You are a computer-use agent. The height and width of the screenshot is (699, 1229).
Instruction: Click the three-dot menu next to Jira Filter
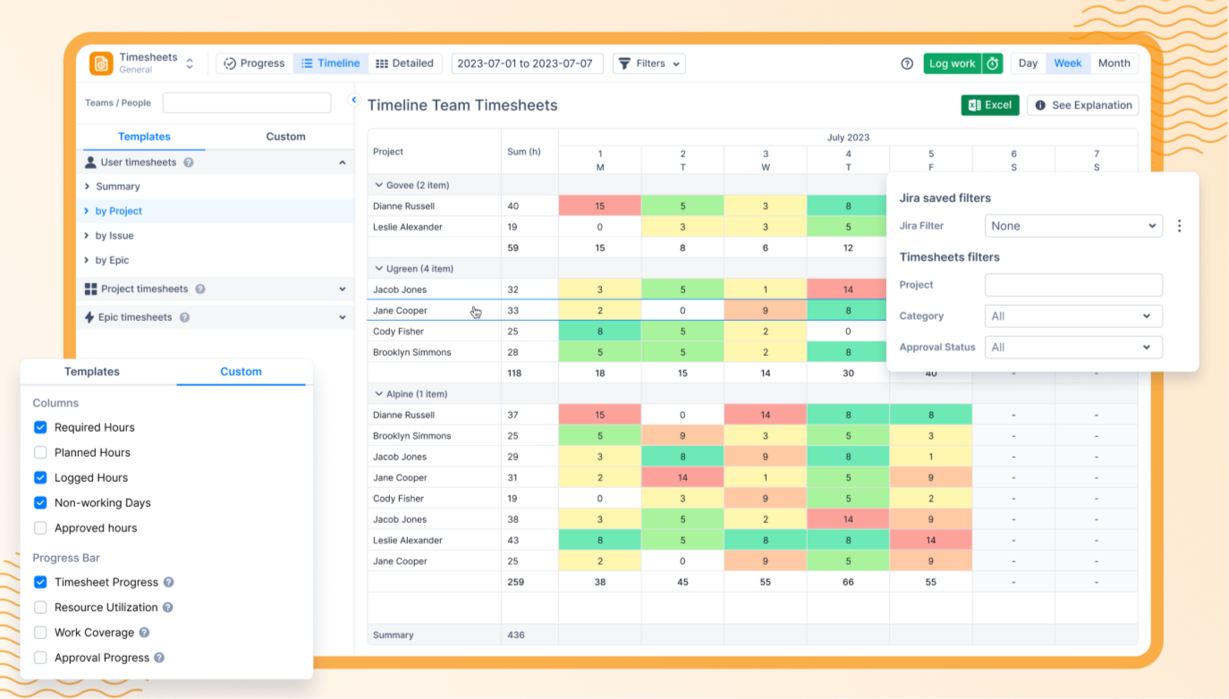pos(1179,226)
